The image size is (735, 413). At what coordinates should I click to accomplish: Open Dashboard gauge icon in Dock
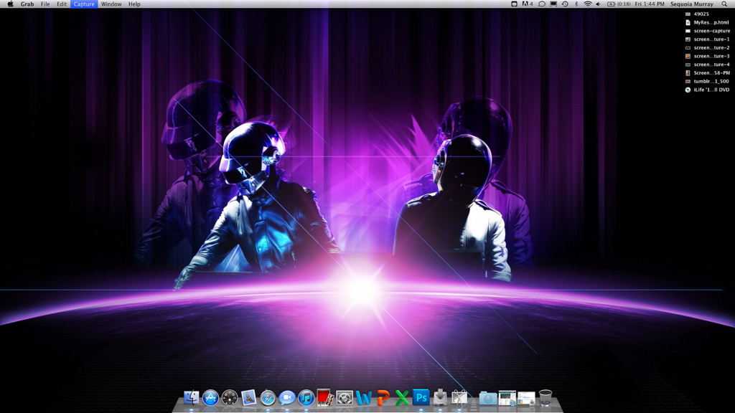230,398
